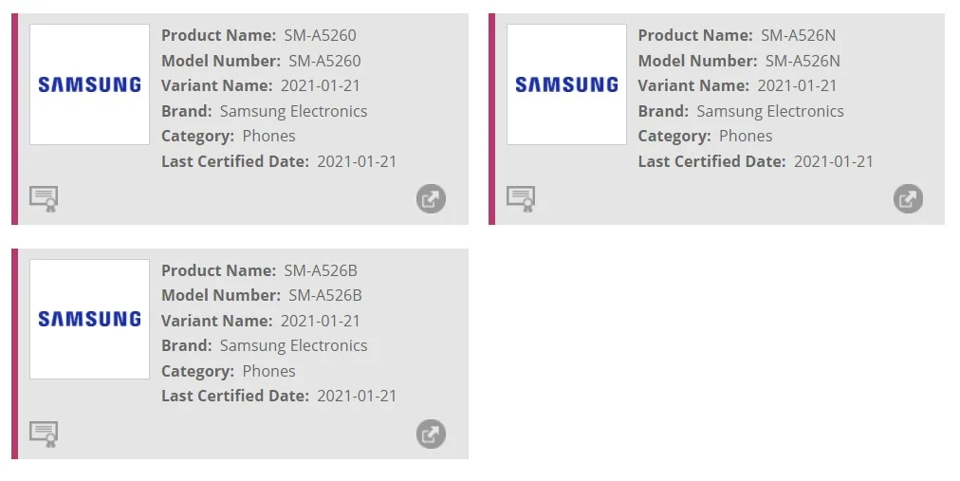Click Model Number SM-A526N value
Viewport: 960px width, 481px height.
point(803,61)
